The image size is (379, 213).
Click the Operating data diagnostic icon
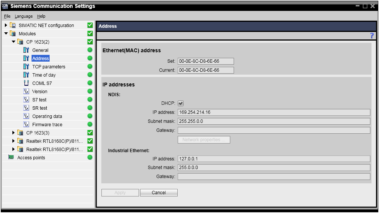coord(26,116)
